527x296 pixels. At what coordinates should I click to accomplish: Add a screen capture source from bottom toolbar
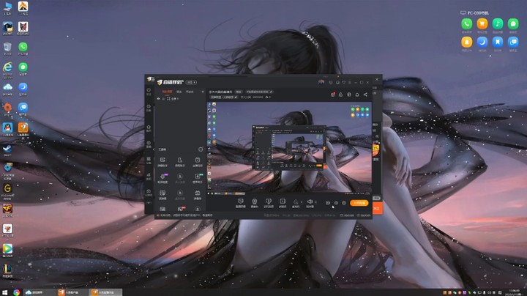pyautogui.click(x=240, y=203)
